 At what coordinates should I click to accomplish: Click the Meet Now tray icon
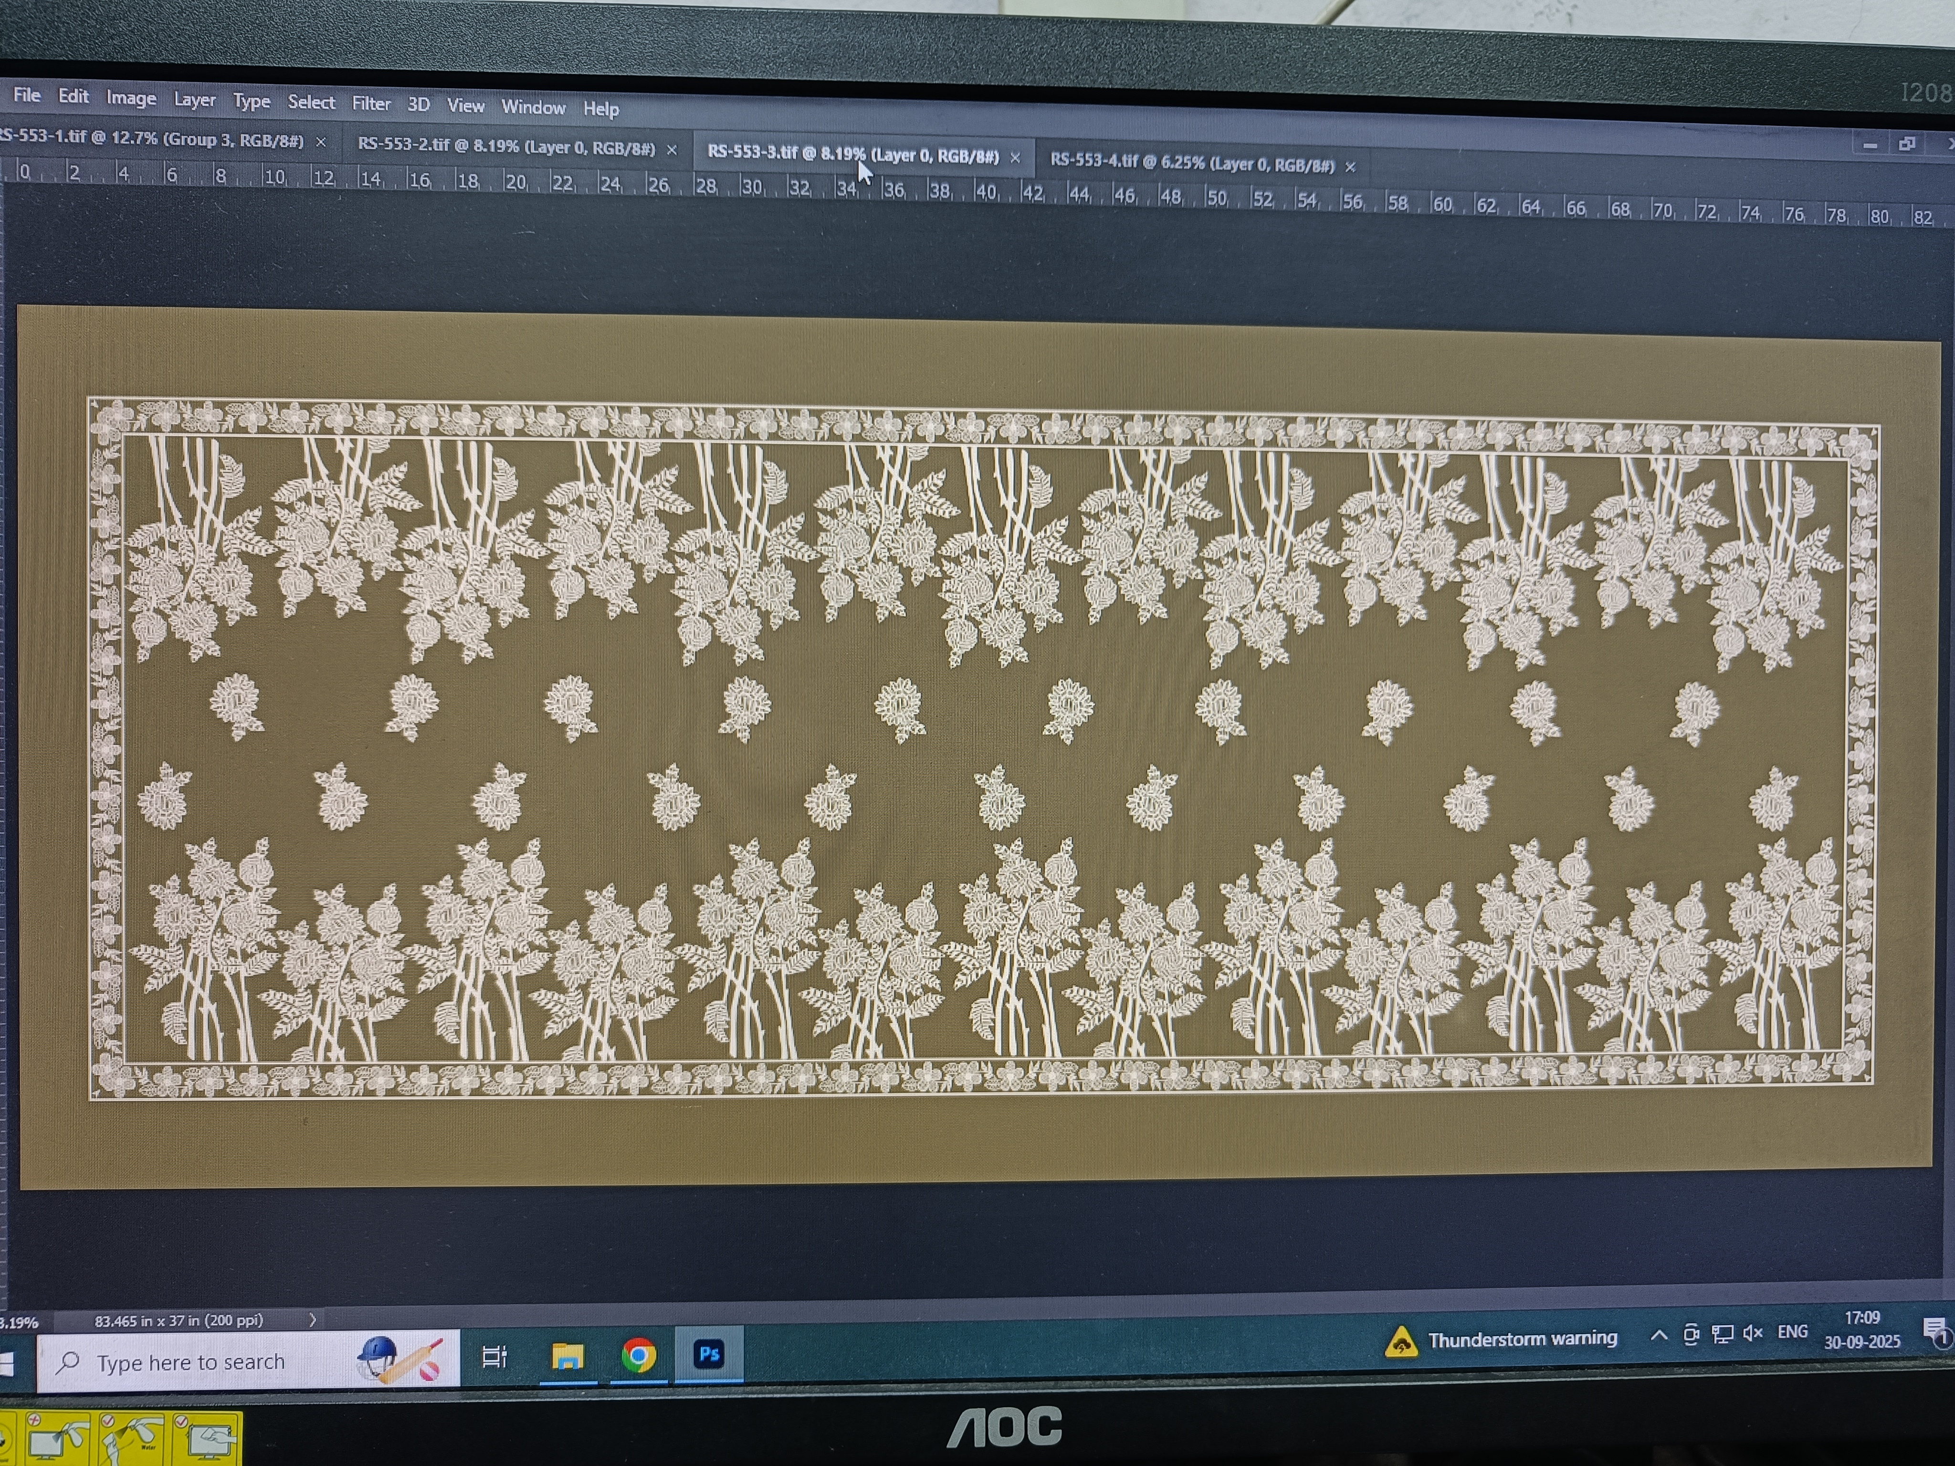pos(1691,1334)
